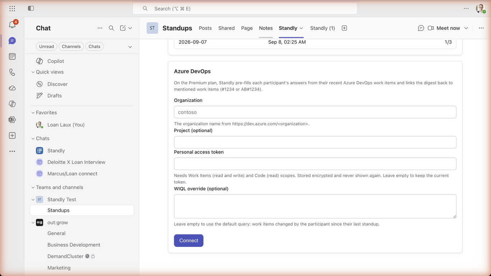The height and width of the screenshot is (276, 491).
Task: Open the Copilot icon in left rail
Action: click(12, 104)
